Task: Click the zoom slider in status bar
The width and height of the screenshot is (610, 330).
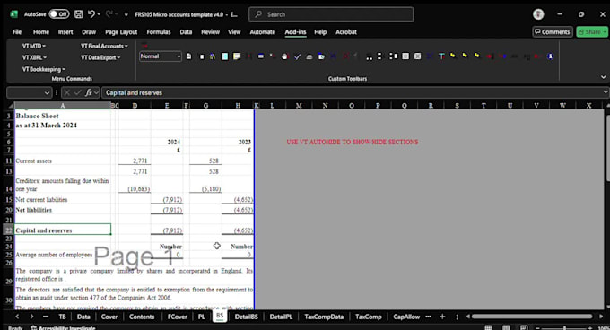Action: pos(565,327)
